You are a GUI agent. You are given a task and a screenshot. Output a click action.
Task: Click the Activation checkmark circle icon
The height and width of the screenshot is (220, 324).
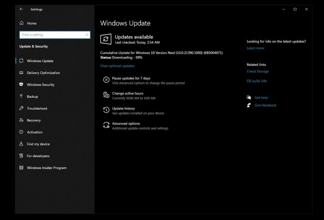click(x=21, y=132)
